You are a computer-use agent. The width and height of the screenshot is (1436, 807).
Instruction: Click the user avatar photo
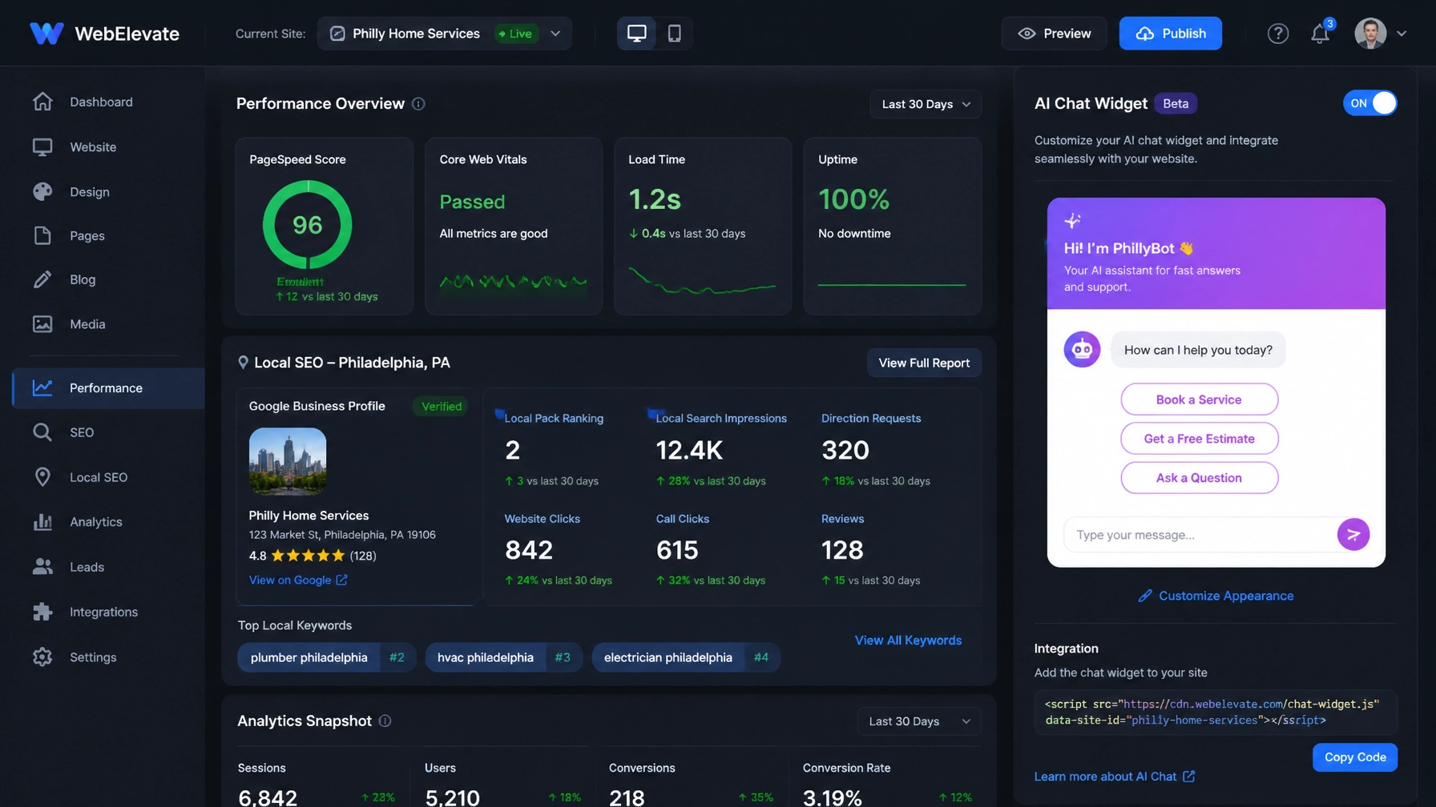tap(1370, 34)
